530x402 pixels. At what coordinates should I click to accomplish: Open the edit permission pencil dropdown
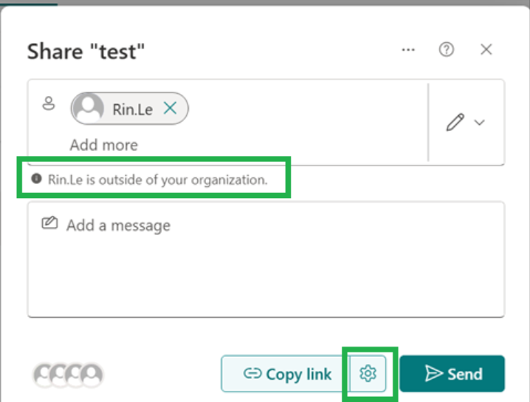(x=466, y=122)
